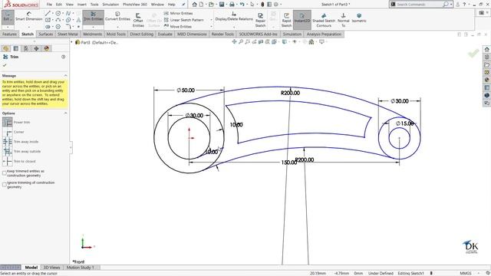The image size is (491, 276).
Task: Switch to Evaluate tab
Action: (165, 34)
